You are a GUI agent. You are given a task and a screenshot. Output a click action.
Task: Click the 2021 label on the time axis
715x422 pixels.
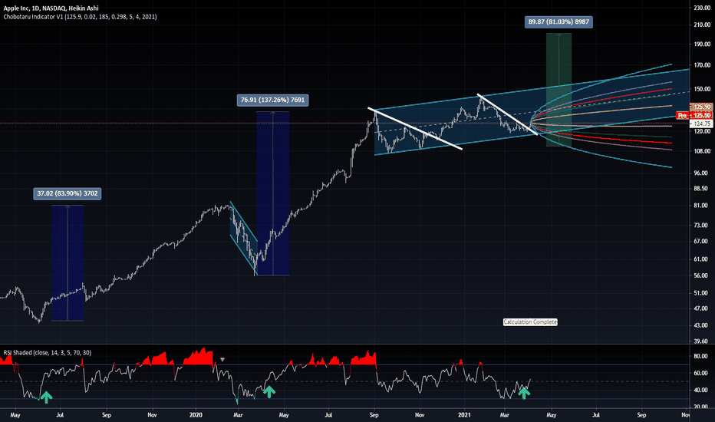click(464, 415)
